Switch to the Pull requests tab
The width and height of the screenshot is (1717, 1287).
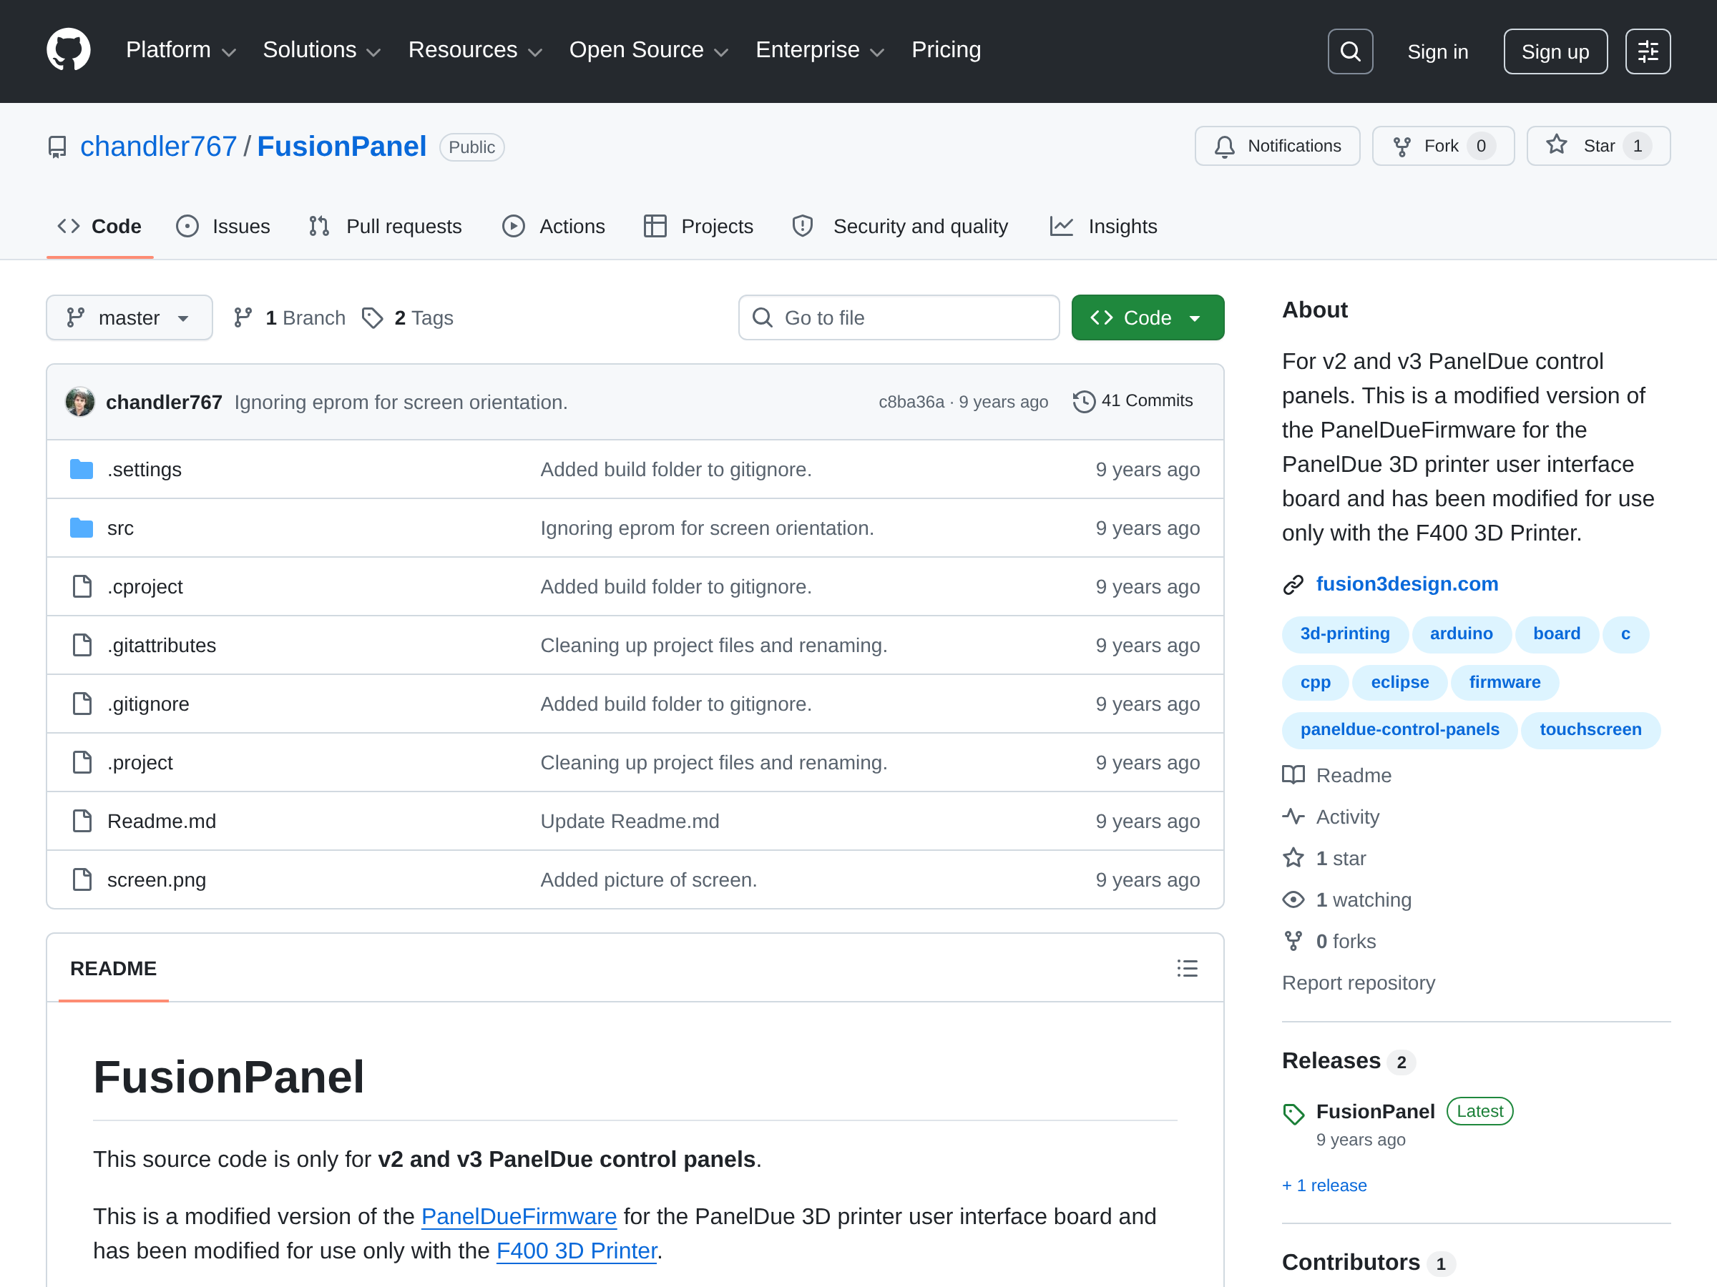pos(385,227)
